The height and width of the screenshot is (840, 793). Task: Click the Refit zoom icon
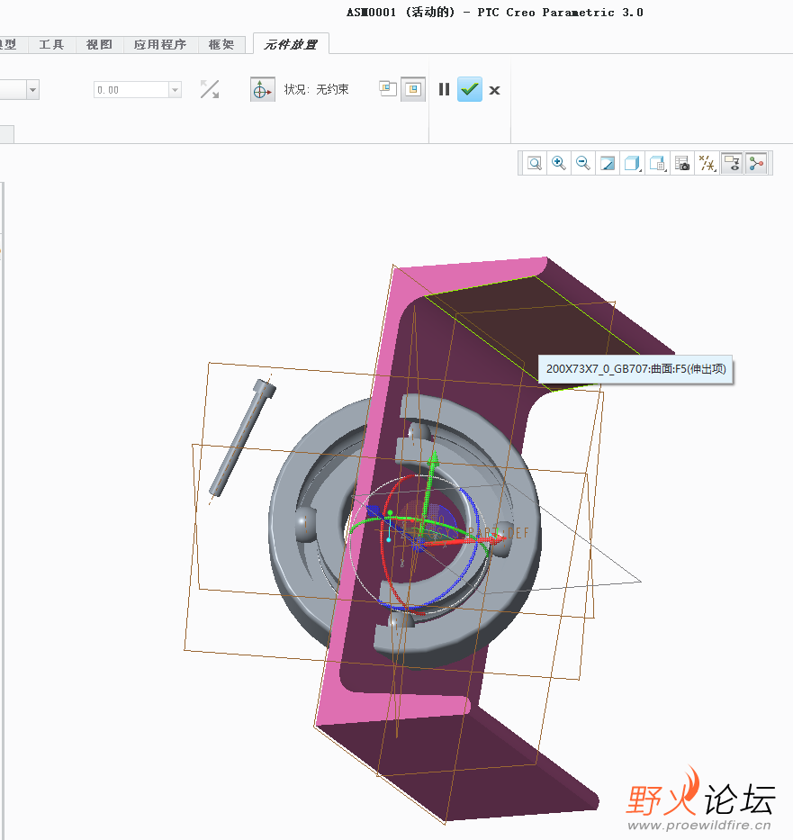[535, 163]
